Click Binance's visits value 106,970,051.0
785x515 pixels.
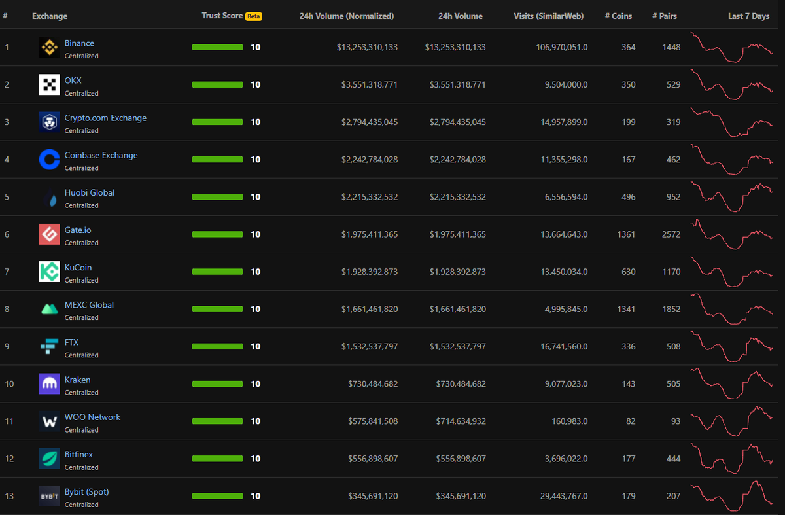click(x=561, y=47)
